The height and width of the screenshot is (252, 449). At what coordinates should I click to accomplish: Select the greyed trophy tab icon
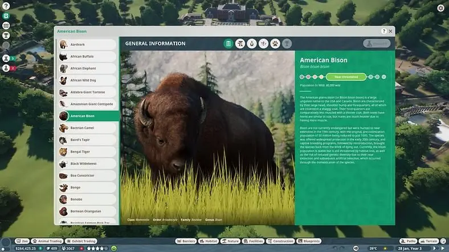tap(287, 43)
